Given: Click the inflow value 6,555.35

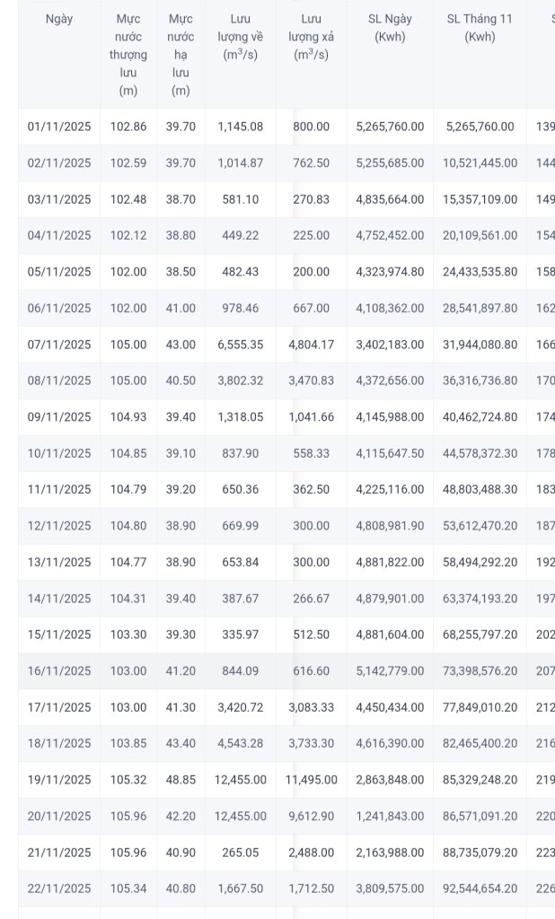Looking at the screenshot, I should [x=241, y=345].
